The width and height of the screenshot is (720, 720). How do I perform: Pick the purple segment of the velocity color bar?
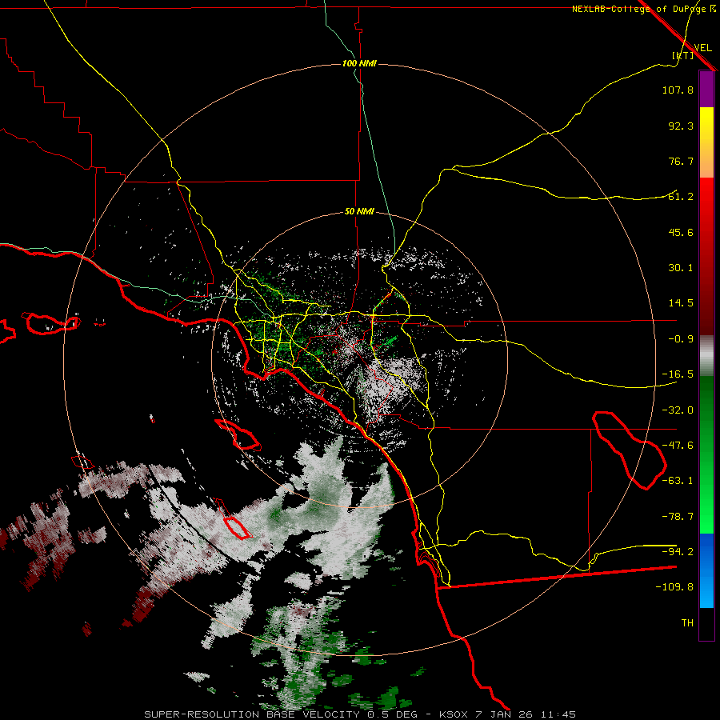pyautogui.click(x=706, y=90)
